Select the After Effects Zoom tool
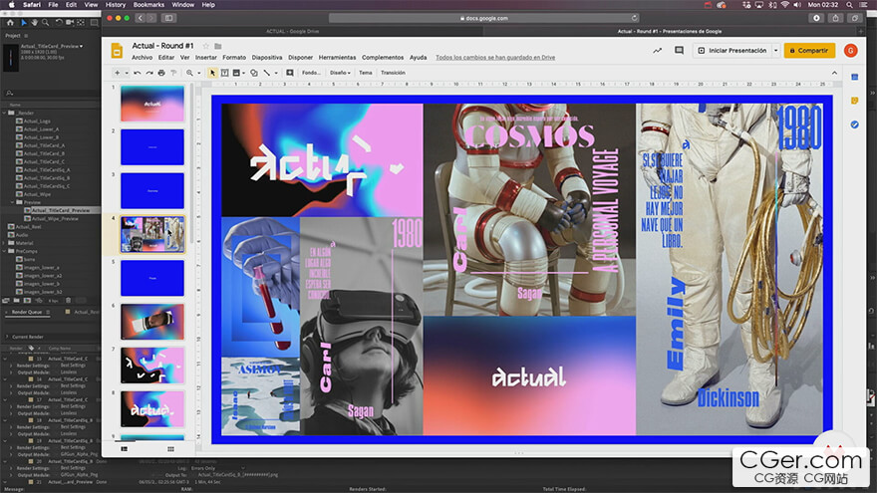This screenshot has height=493, width=877. coord(45,23)
